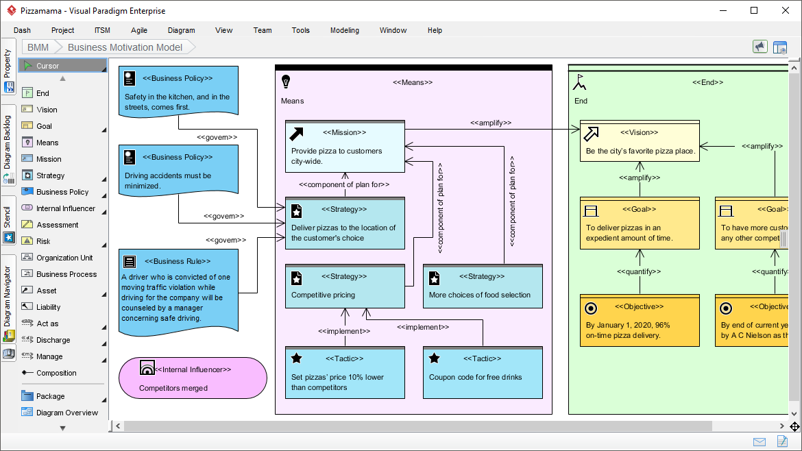This screenshot has height=451, width=802.
Task: Open the ITSM menu
Action: click(x=102, y=30)
